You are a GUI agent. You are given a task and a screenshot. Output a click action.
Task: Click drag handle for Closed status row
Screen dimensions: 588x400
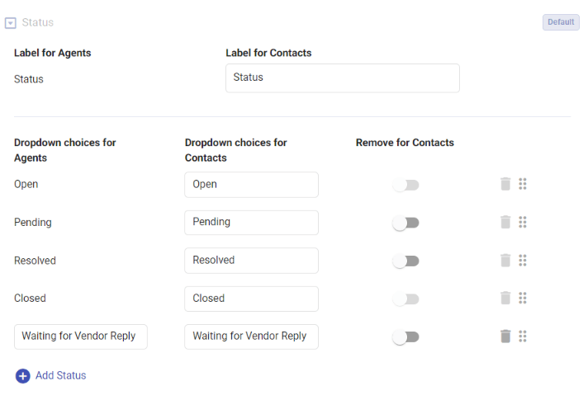(x=523, y=299)
